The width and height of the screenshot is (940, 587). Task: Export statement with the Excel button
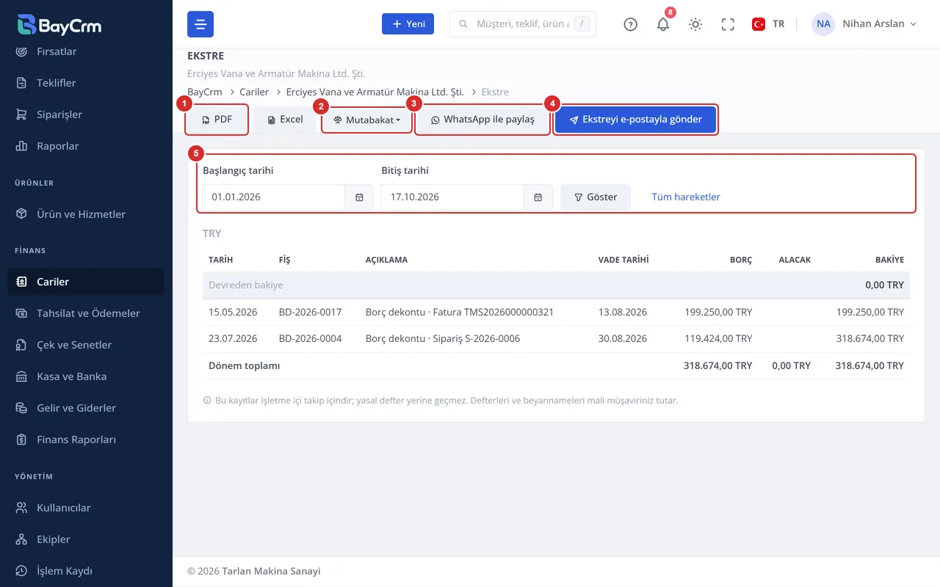(285, 120)
